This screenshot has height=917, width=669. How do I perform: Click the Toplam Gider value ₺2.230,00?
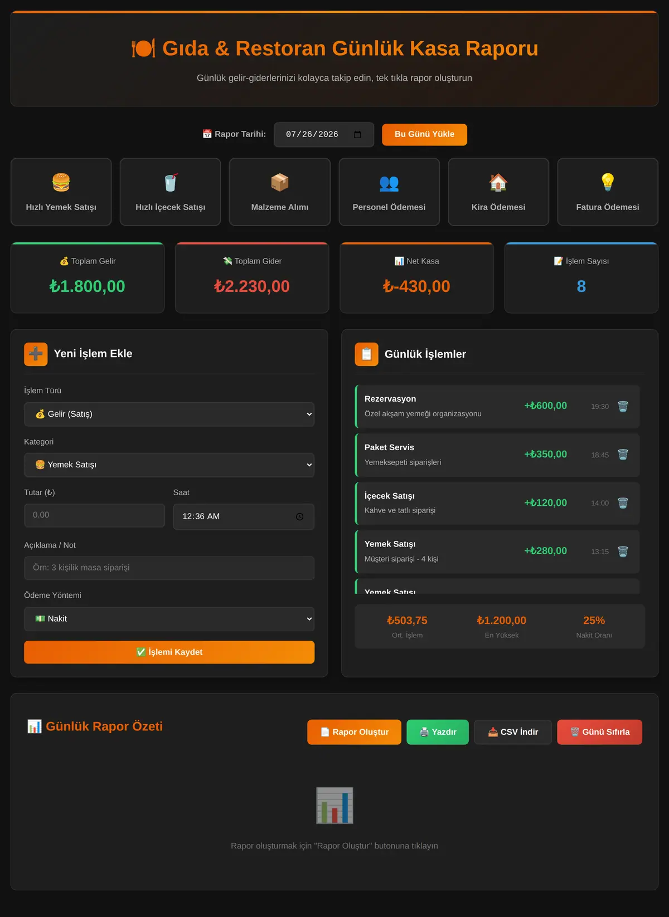[252, 286]
